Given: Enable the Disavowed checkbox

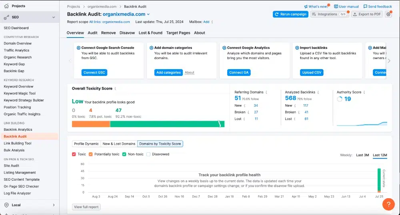Looking at the screenshot, I should tap(148, 154).
